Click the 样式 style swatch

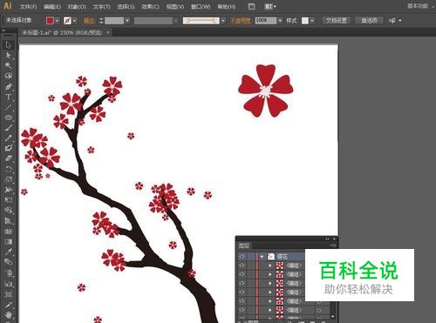coord(305,21)
